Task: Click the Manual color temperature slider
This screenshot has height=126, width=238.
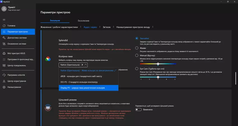Action: pyautogui.click(x=158, y=64)
